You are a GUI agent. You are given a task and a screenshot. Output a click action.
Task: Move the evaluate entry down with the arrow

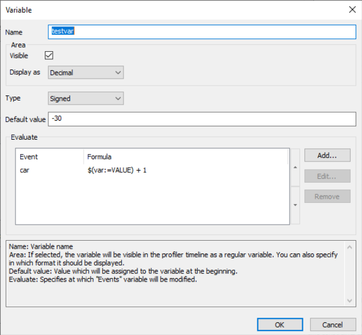point(295,205)
